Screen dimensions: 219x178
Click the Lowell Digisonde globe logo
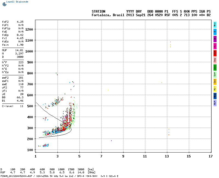point(4,4)
